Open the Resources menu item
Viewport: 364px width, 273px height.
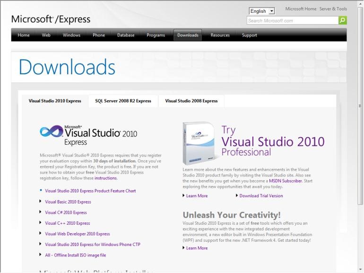(220, 35)
